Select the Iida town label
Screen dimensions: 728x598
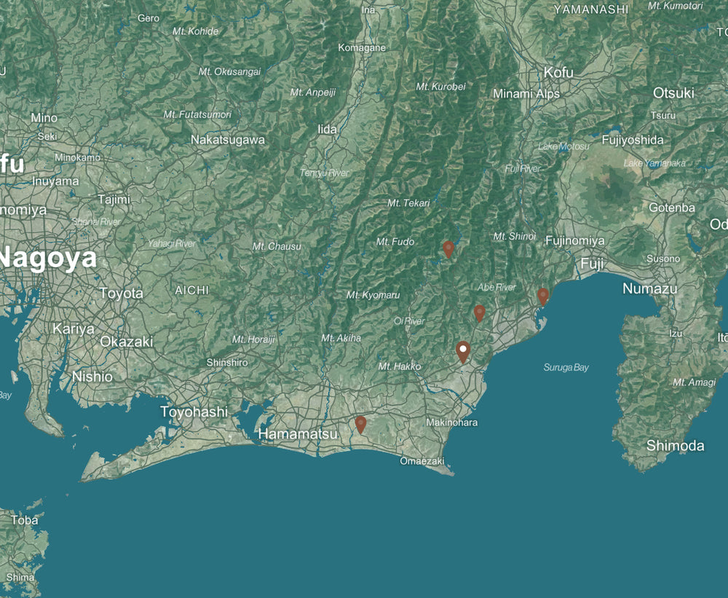pyautogui.click(x=328, y=130)
